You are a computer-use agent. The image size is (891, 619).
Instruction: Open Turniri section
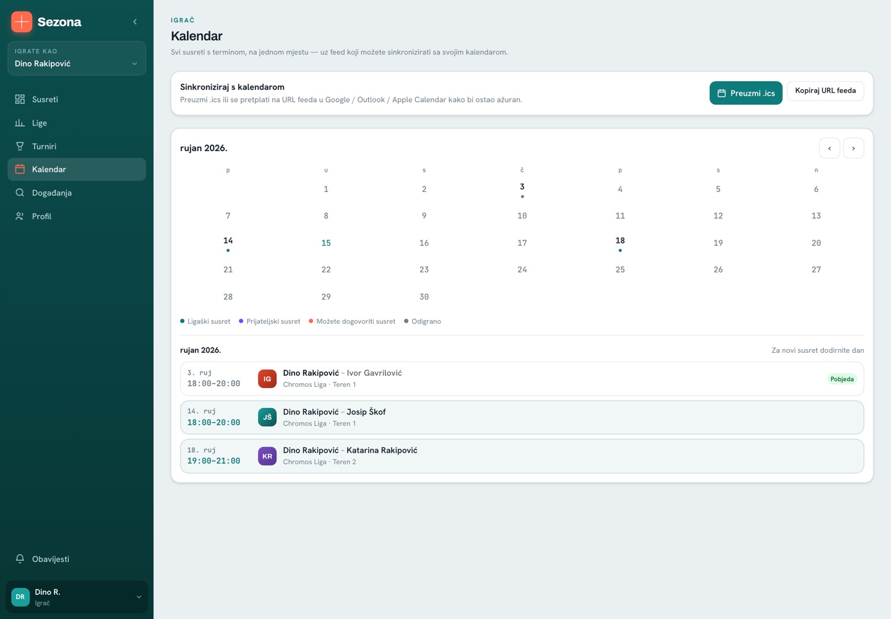point(77,146)
